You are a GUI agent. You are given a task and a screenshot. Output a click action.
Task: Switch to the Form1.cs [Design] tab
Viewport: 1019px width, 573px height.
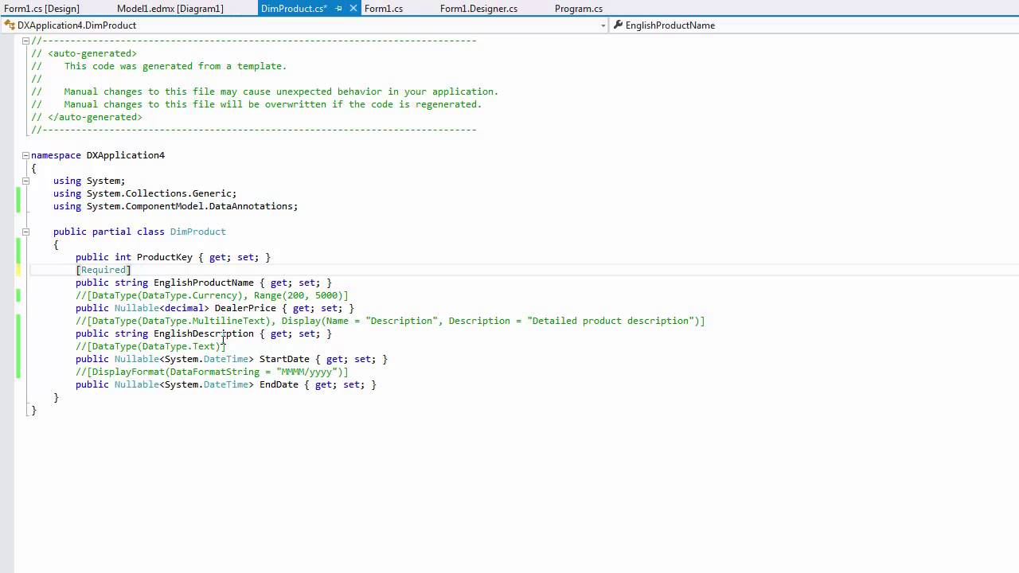coord(41,8)
